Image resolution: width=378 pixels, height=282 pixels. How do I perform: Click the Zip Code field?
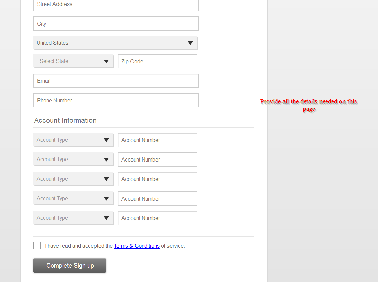157,61
